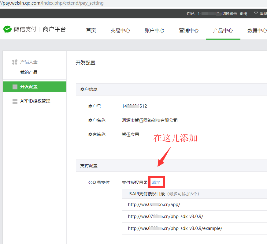
Task: Open 交易中心 tab
Action: 120,31
